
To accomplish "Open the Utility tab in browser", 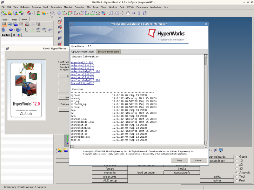I will pyautogui.click(x=5, y=19).
